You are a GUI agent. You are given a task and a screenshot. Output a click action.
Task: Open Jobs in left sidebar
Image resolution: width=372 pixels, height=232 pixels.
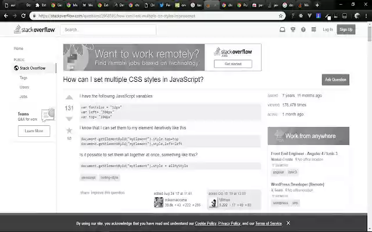pyautogui.click(x=23, y=97)
